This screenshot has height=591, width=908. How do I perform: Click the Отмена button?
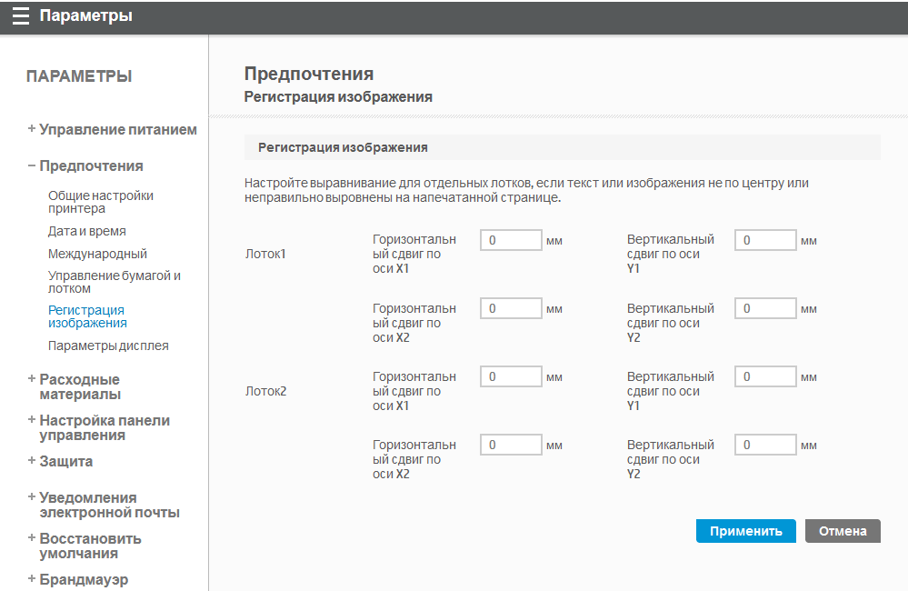click(x=843, y=532)
